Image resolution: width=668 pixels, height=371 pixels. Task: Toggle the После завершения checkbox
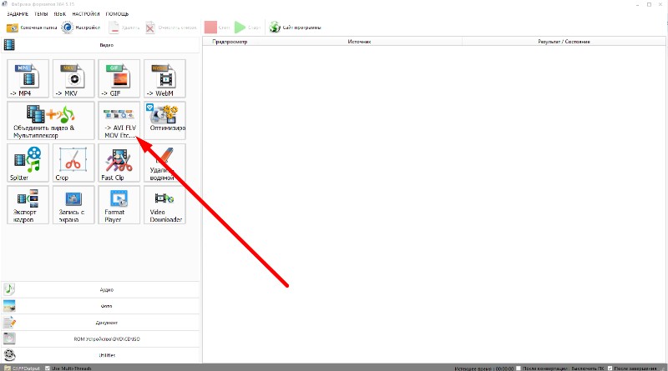(x=610, y=368)
